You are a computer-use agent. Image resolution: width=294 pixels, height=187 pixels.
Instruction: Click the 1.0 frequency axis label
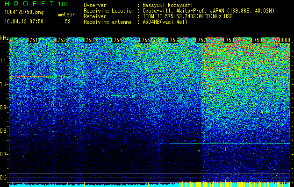4,85
